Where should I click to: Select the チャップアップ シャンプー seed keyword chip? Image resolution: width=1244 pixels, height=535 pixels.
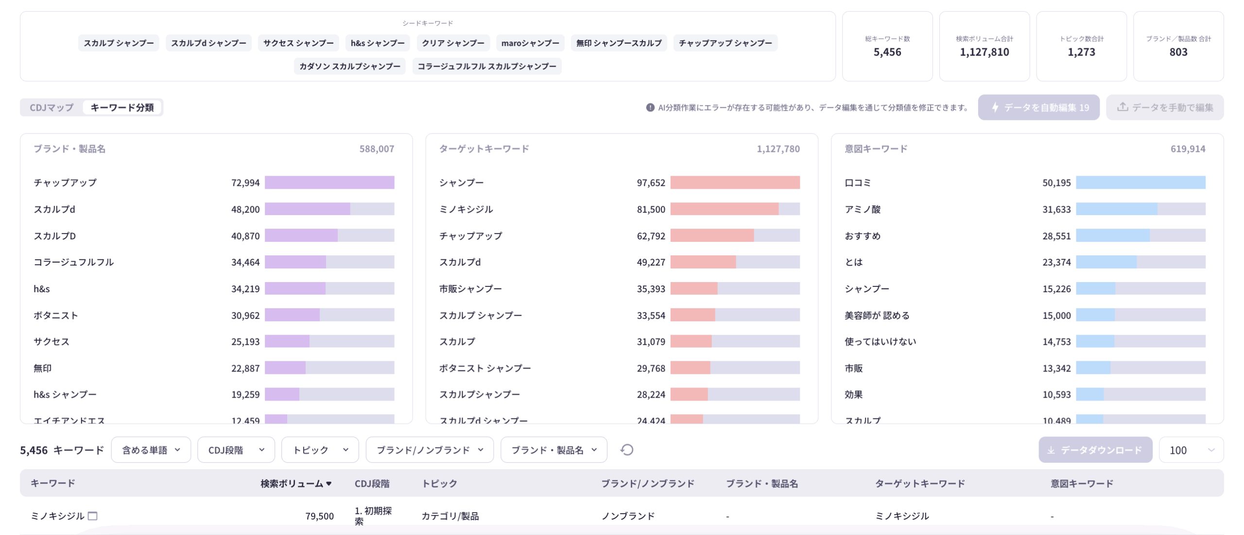click(x=725, y=43)
